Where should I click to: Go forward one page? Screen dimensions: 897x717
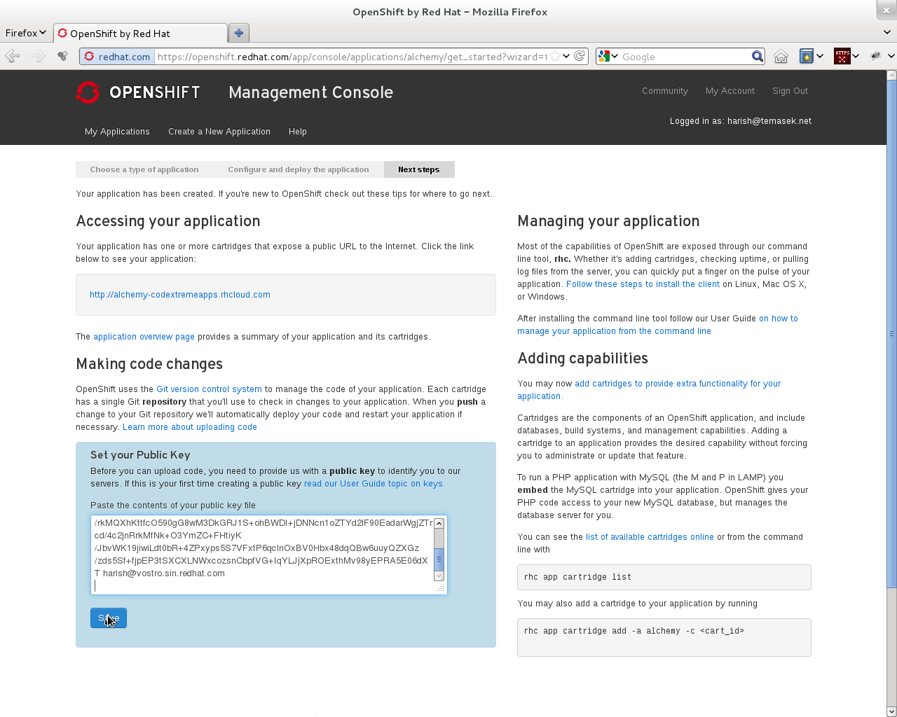pyautogui.click(x=39, y=56)
